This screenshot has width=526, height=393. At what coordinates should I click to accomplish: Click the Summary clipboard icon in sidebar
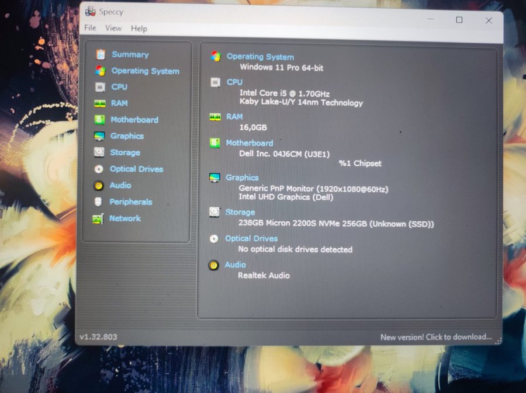click(101, 54)
